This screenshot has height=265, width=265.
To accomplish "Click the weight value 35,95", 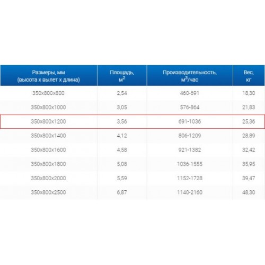I will (249, 164).
